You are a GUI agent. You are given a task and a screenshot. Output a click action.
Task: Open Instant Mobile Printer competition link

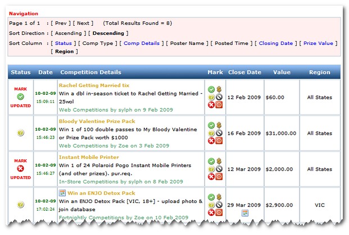pyautogui.click(x=89, y=157)
